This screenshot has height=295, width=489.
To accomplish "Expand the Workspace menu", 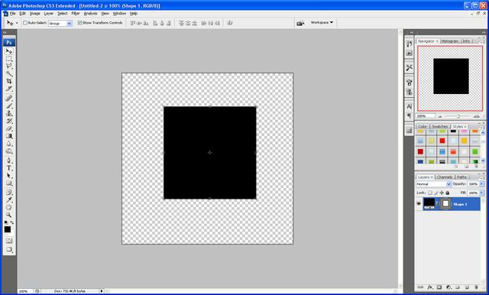I will coord(322,22).
